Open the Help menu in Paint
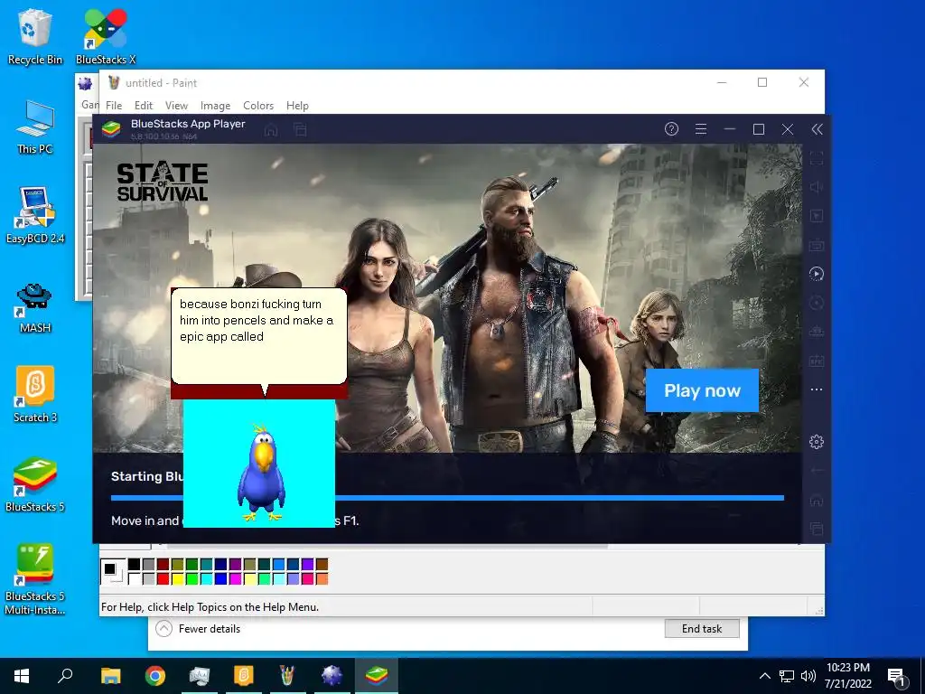Screen dimensions: 925x694 297,106
